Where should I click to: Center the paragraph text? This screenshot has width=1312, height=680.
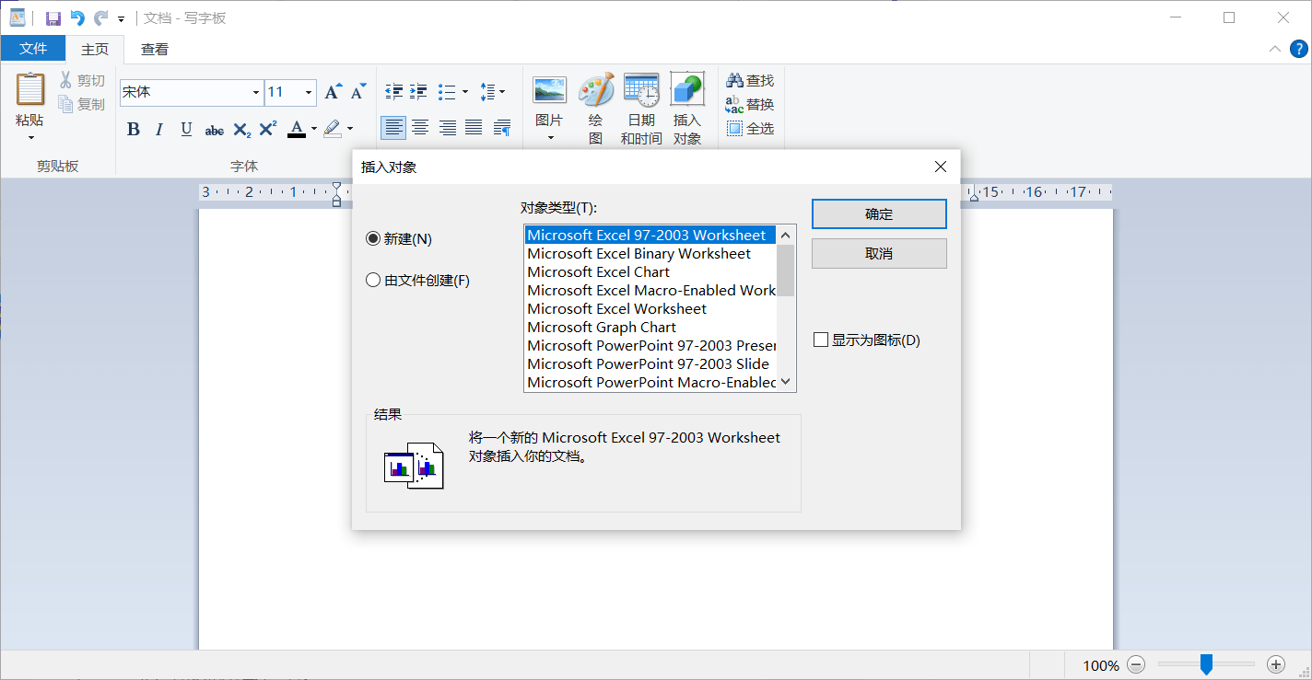coord(420,128)
